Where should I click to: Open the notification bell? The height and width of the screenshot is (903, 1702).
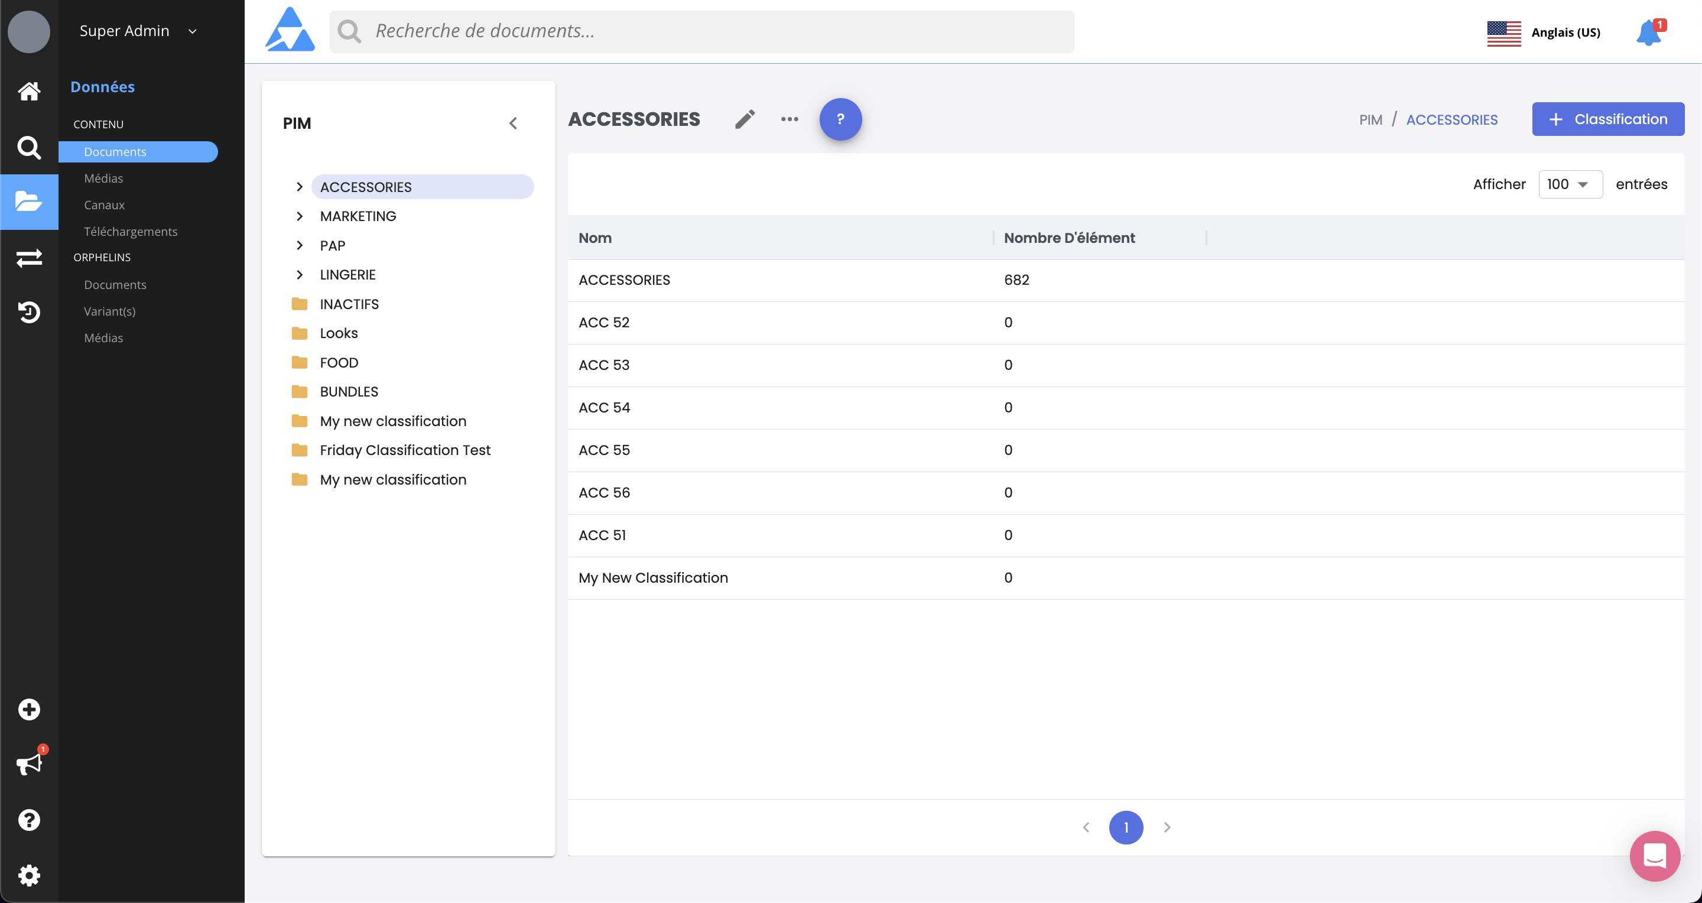click(1649, 33)
